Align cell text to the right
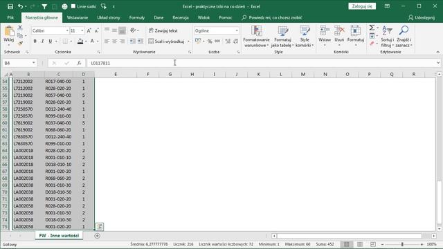The width and height of the screenshot is (443, 249). (x=122, y=41)
